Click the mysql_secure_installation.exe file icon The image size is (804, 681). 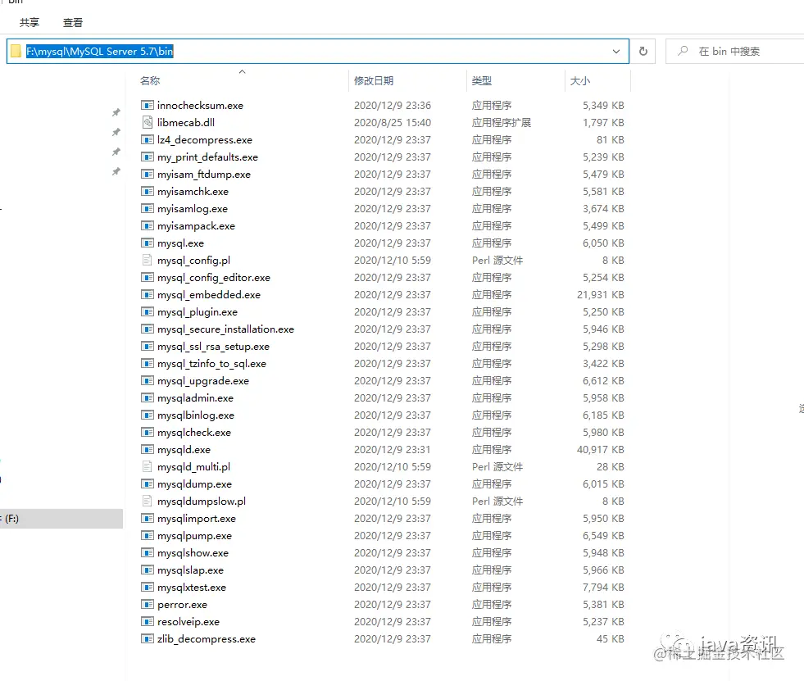click(x=148, y=329)
